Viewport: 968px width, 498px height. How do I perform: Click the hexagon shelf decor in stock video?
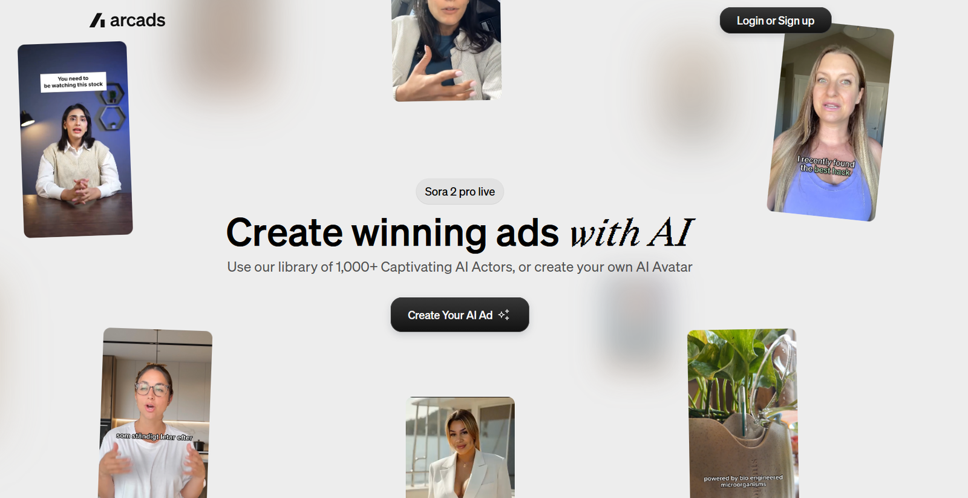[112, 107]
